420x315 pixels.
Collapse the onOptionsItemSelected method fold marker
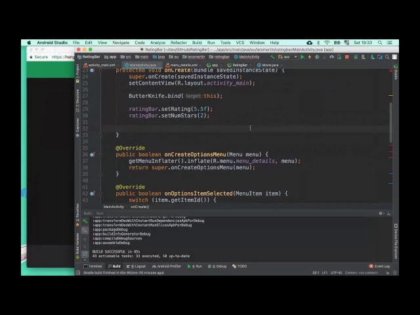[101, 194]
